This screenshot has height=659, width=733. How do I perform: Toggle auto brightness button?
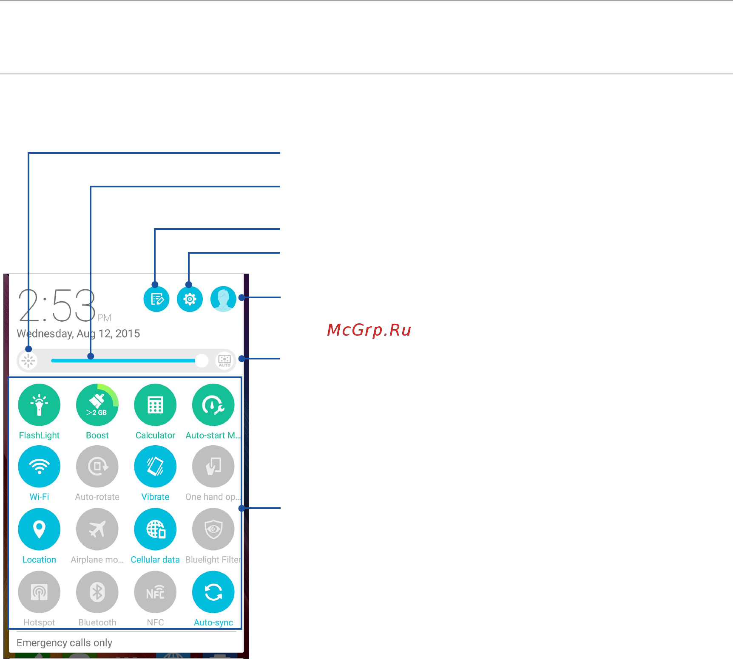[x=224, y=361]
